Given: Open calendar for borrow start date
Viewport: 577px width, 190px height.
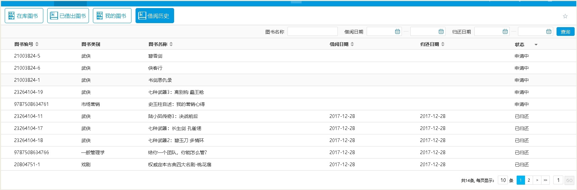Looking at the screenshot, I should 398,31.
